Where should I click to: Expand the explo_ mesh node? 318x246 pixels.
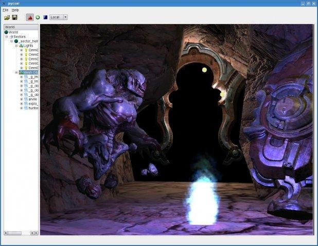pyautogui.click(x=21, y=104)
